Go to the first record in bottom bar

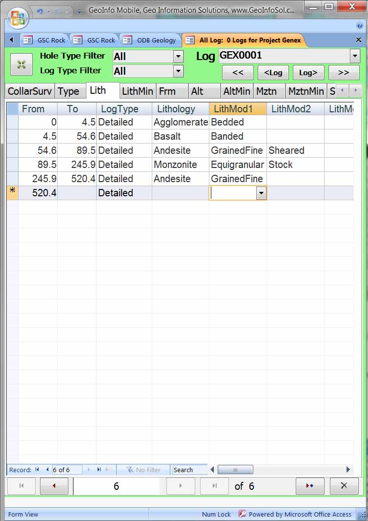(x=21, y=486)
